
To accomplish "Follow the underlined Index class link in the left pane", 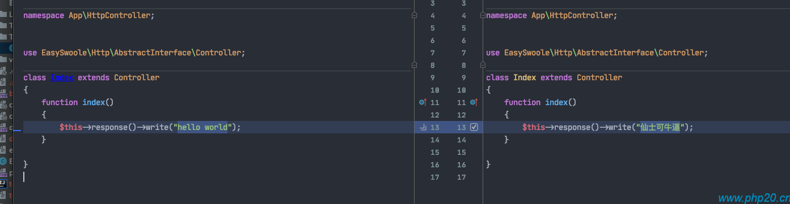I will coord(62,77).
